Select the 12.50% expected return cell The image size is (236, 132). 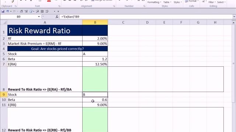[x=95, y=64]
